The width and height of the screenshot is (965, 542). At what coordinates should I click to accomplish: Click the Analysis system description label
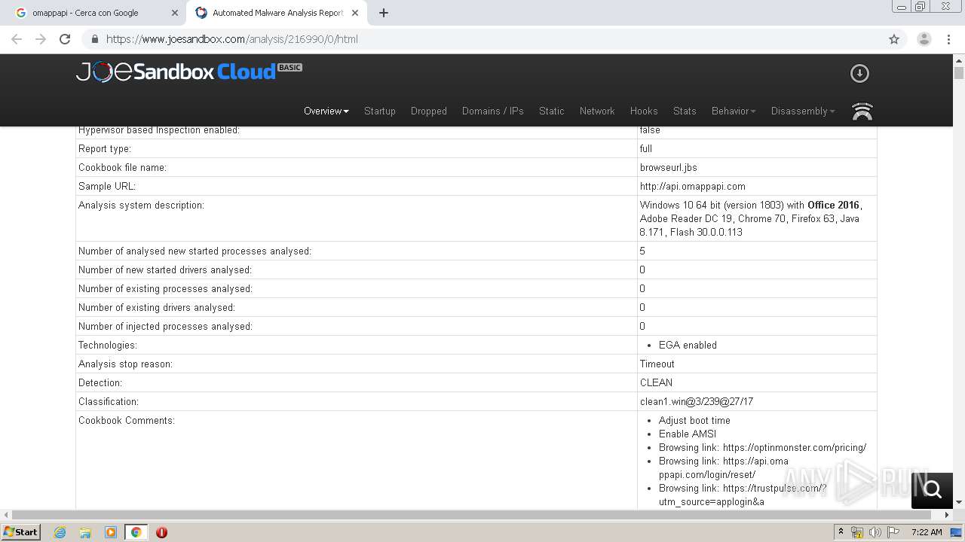coord(141,205)
